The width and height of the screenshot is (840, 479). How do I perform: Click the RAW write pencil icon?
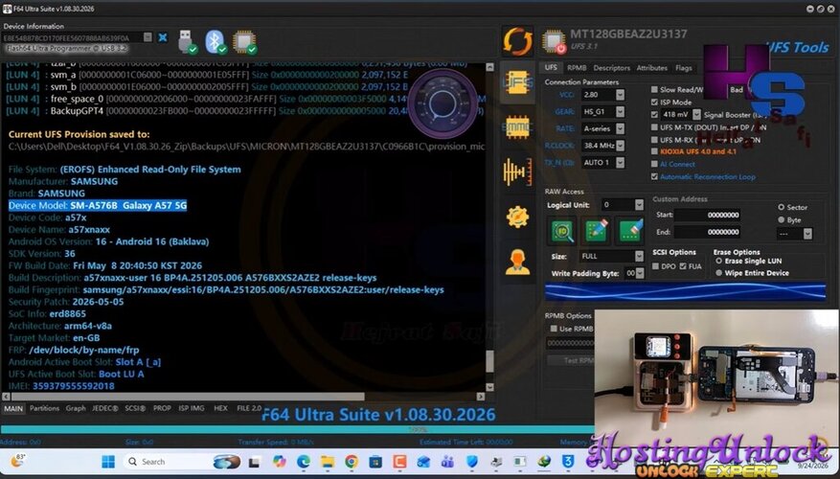597,231
